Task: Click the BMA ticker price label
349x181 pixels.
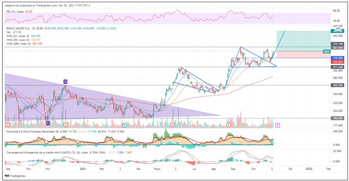Action: [327, 52]
